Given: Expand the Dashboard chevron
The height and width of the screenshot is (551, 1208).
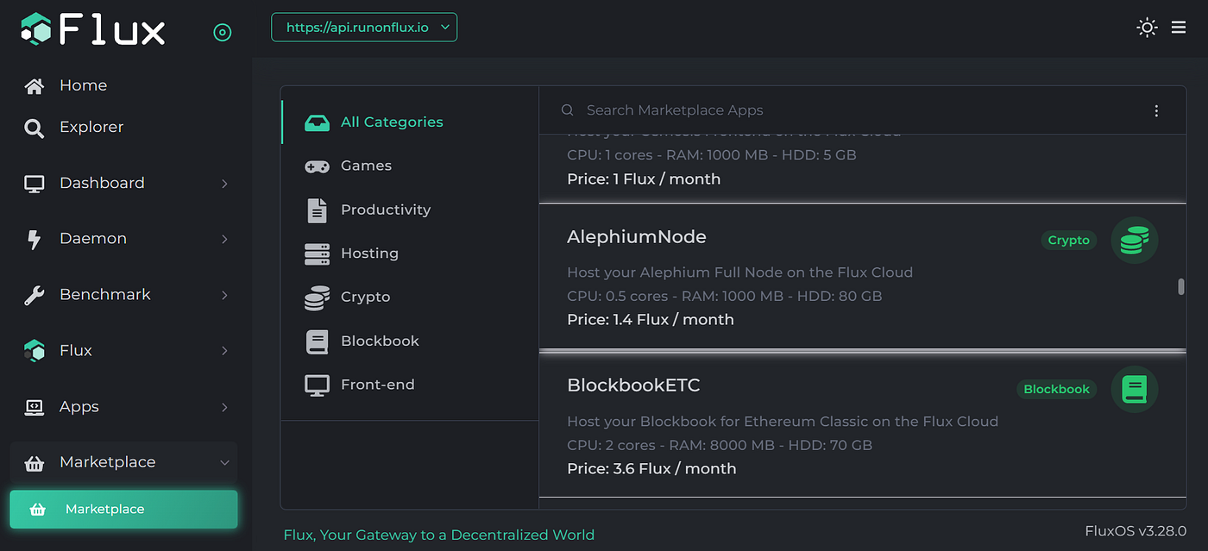Looking at the screenshot, I should click(x=224, y=184).
